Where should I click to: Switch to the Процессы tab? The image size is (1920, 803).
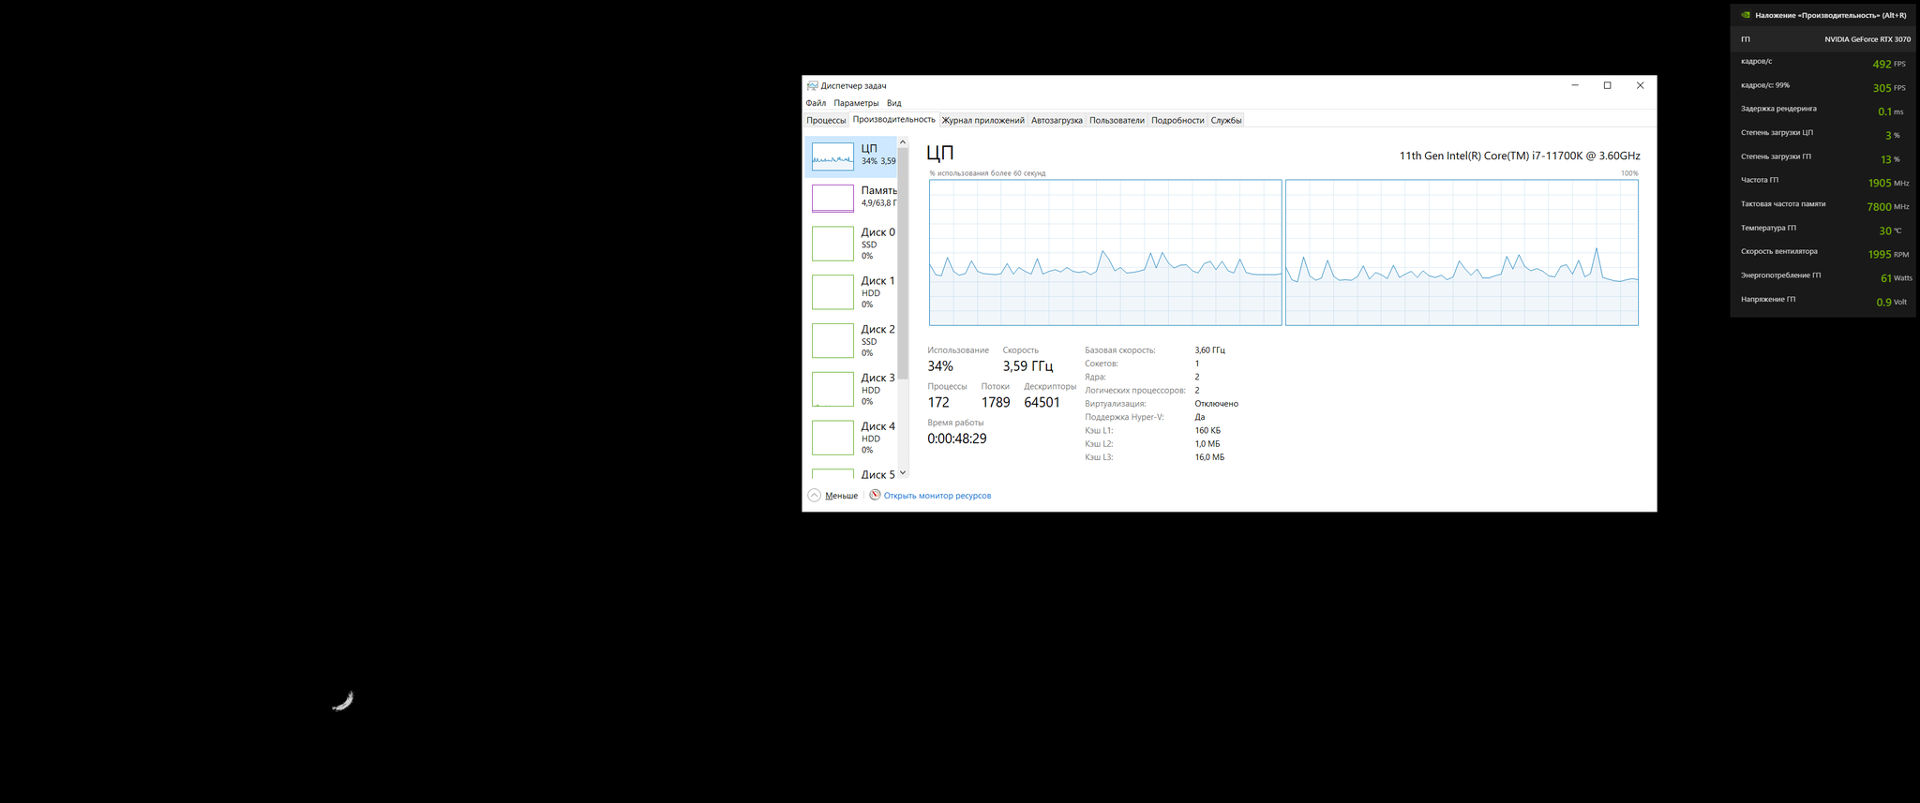click(826, 120)
